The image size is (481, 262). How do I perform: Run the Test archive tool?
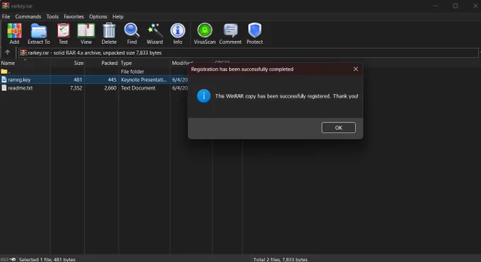coord(63,34)
